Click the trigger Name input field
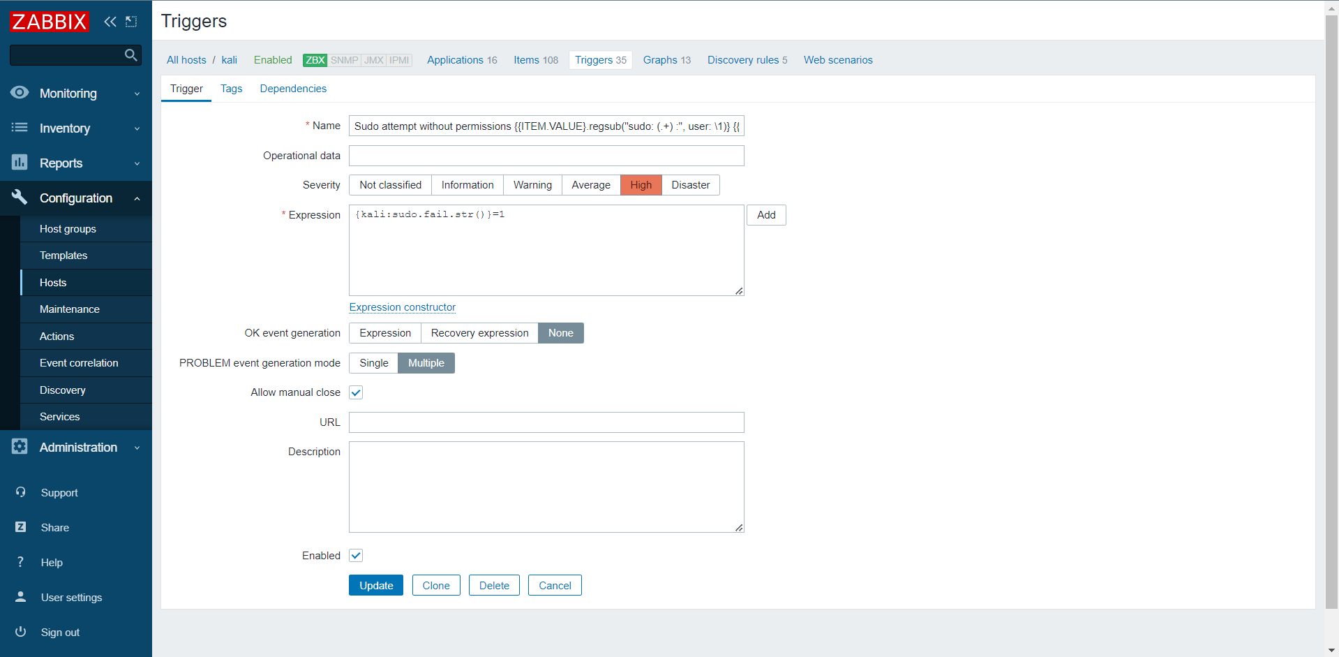The height and width of the screenshot is (657, 1339). pos(546,126)
